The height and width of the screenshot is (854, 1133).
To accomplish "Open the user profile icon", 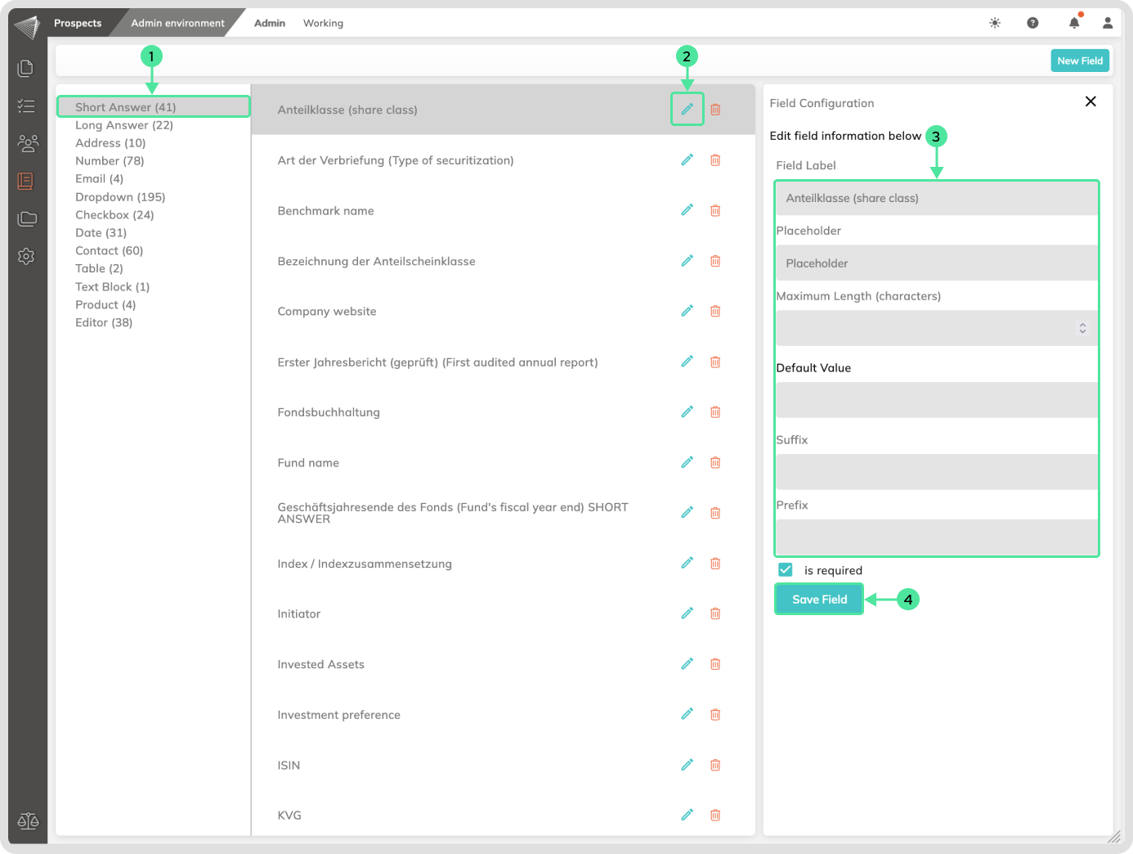I will coord(1108,23).
